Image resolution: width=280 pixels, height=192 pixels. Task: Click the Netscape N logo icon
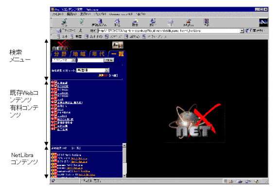coord(263,22)
